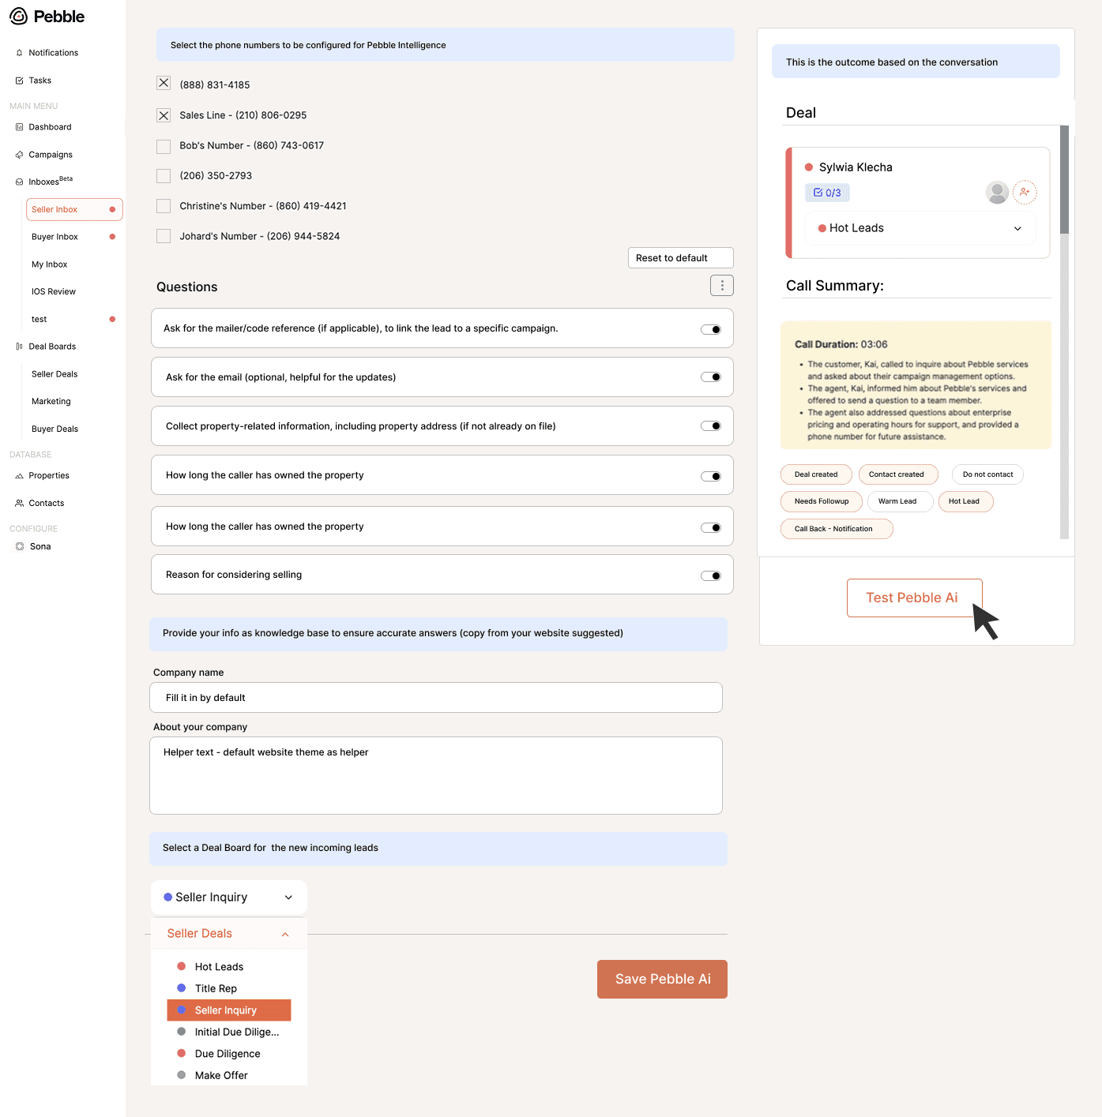Screen dimensions: 1102x1117
Task: Open Notifications bell icon in sidebar
Action: [20, 53]
